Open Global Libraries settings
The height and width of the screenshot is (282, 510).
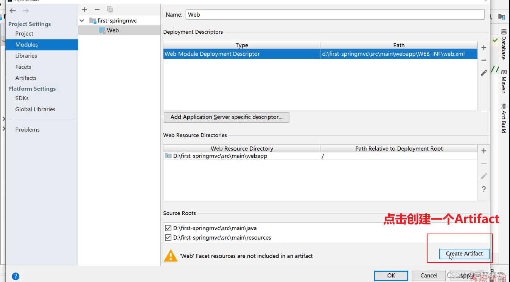point(35,109)
